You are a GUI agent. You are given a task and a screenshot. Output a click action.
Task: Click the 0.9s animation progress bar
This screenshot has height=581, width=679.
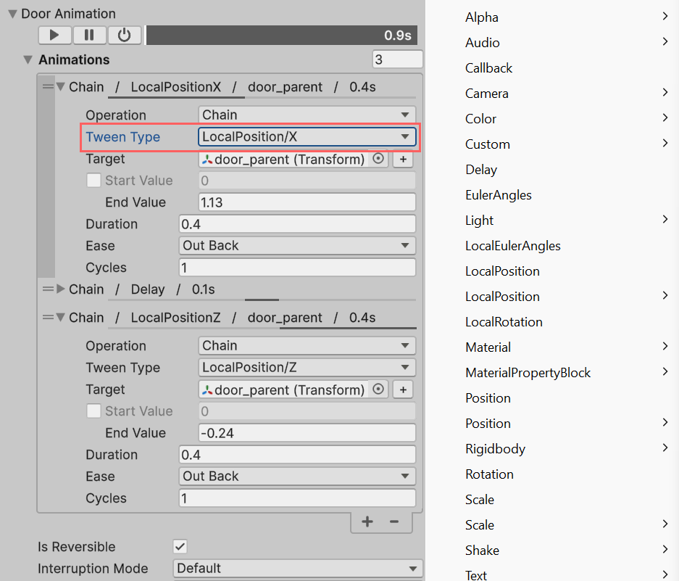pos(281,35)
